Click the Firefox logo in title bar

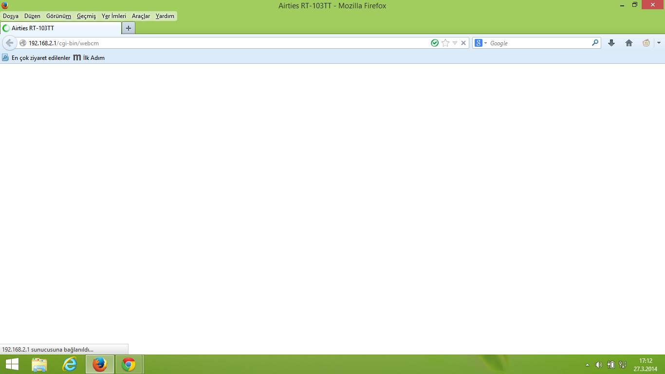pos(5,5)
